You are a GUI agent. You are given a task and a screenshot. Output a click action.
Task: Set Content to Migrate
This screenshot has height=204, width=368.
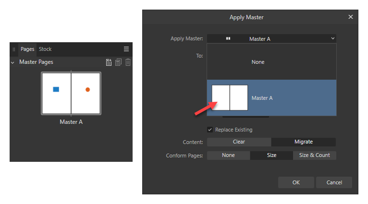pyautogui.click(x=304, y=142)
